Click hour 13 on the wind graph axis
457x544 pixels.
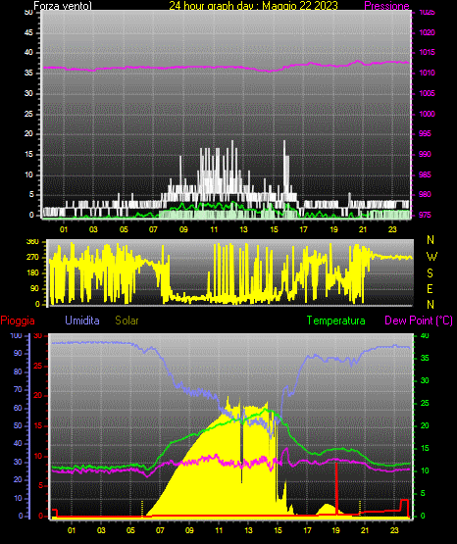(243, 229)
